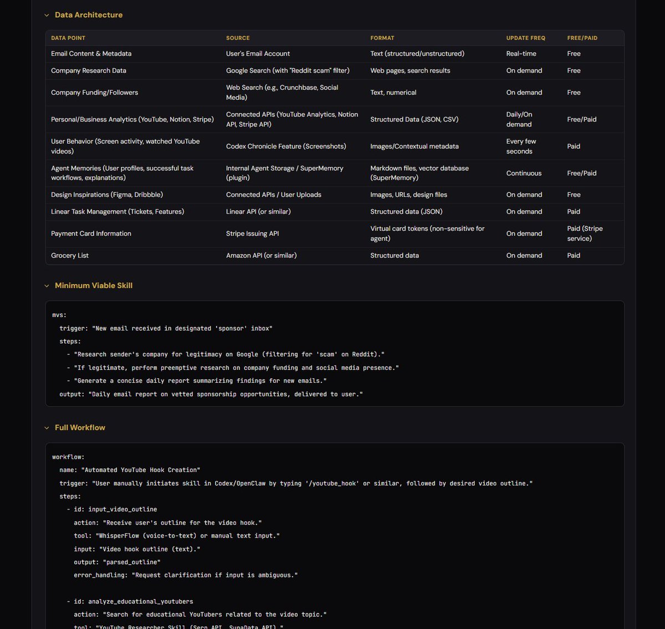Viewport: 665px width, 629px height.
Task: Click the SOURCE column header
Action: [x=238, y=38]
